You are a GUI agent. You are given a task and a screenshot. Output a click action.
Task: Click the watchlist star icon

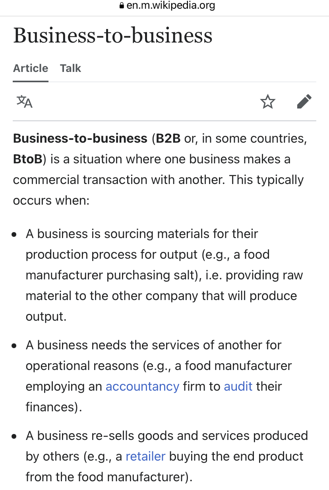(268, 102)
